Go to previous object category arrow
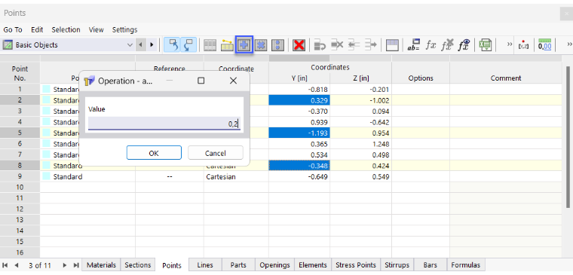This screenshot has height=275, width=573. (x=141, y=45)
